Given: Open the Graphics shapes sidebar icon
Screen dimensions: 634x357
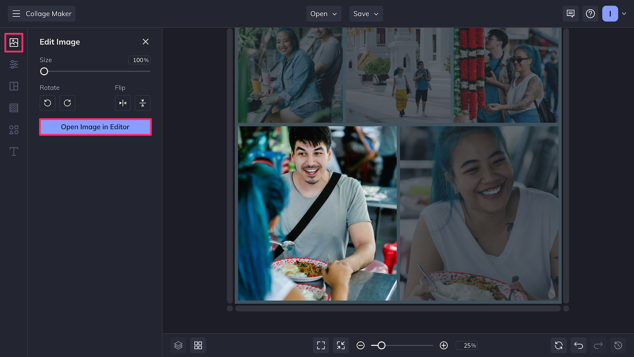Looking at the screenshot, I should pos(14,130).
